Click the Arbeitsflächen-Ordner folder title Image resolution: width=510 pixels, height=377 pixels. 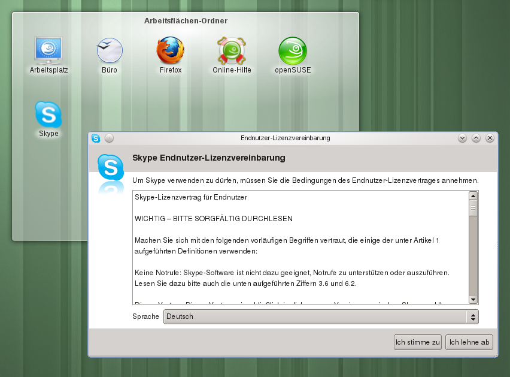(x=186, y=21)
